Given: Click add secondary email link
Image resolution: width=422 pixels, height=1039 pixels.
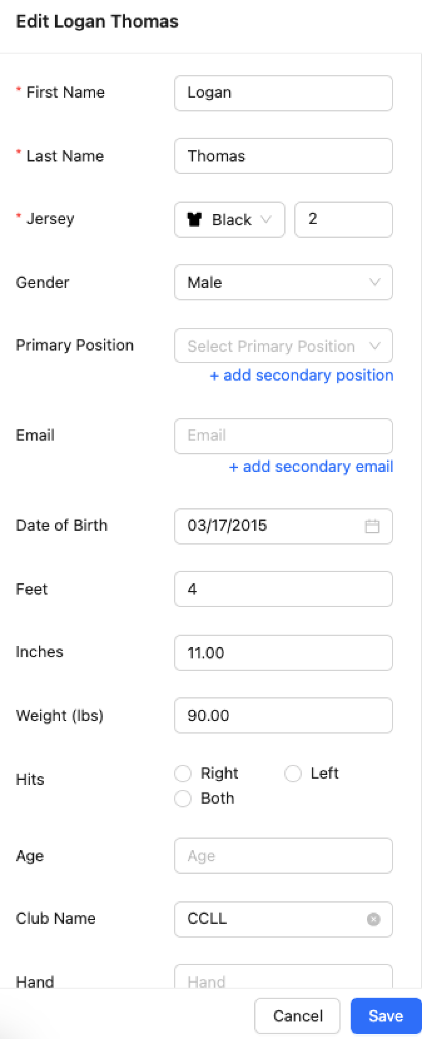Looking at the screenshot, I should coord(311,467).
